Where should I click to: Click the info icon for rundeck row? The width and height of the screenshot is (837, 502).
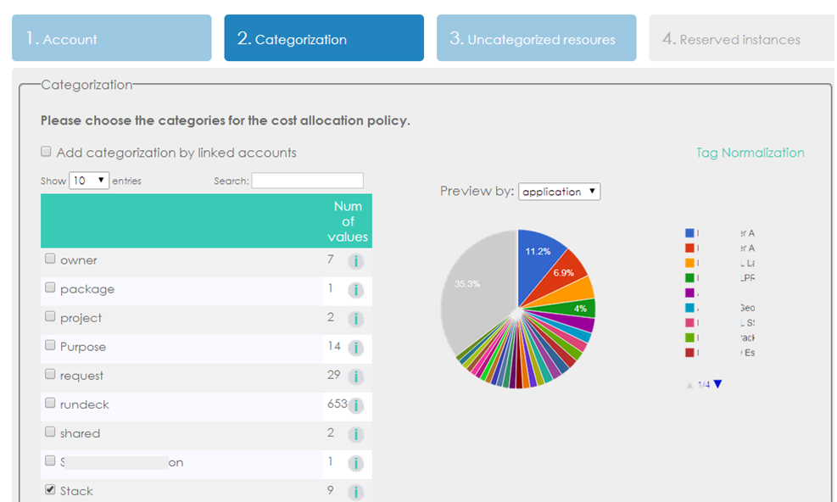[356, 405]
